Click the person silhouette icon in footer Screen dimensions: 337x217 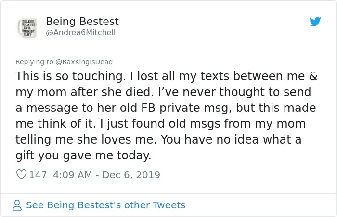point(17,205)
